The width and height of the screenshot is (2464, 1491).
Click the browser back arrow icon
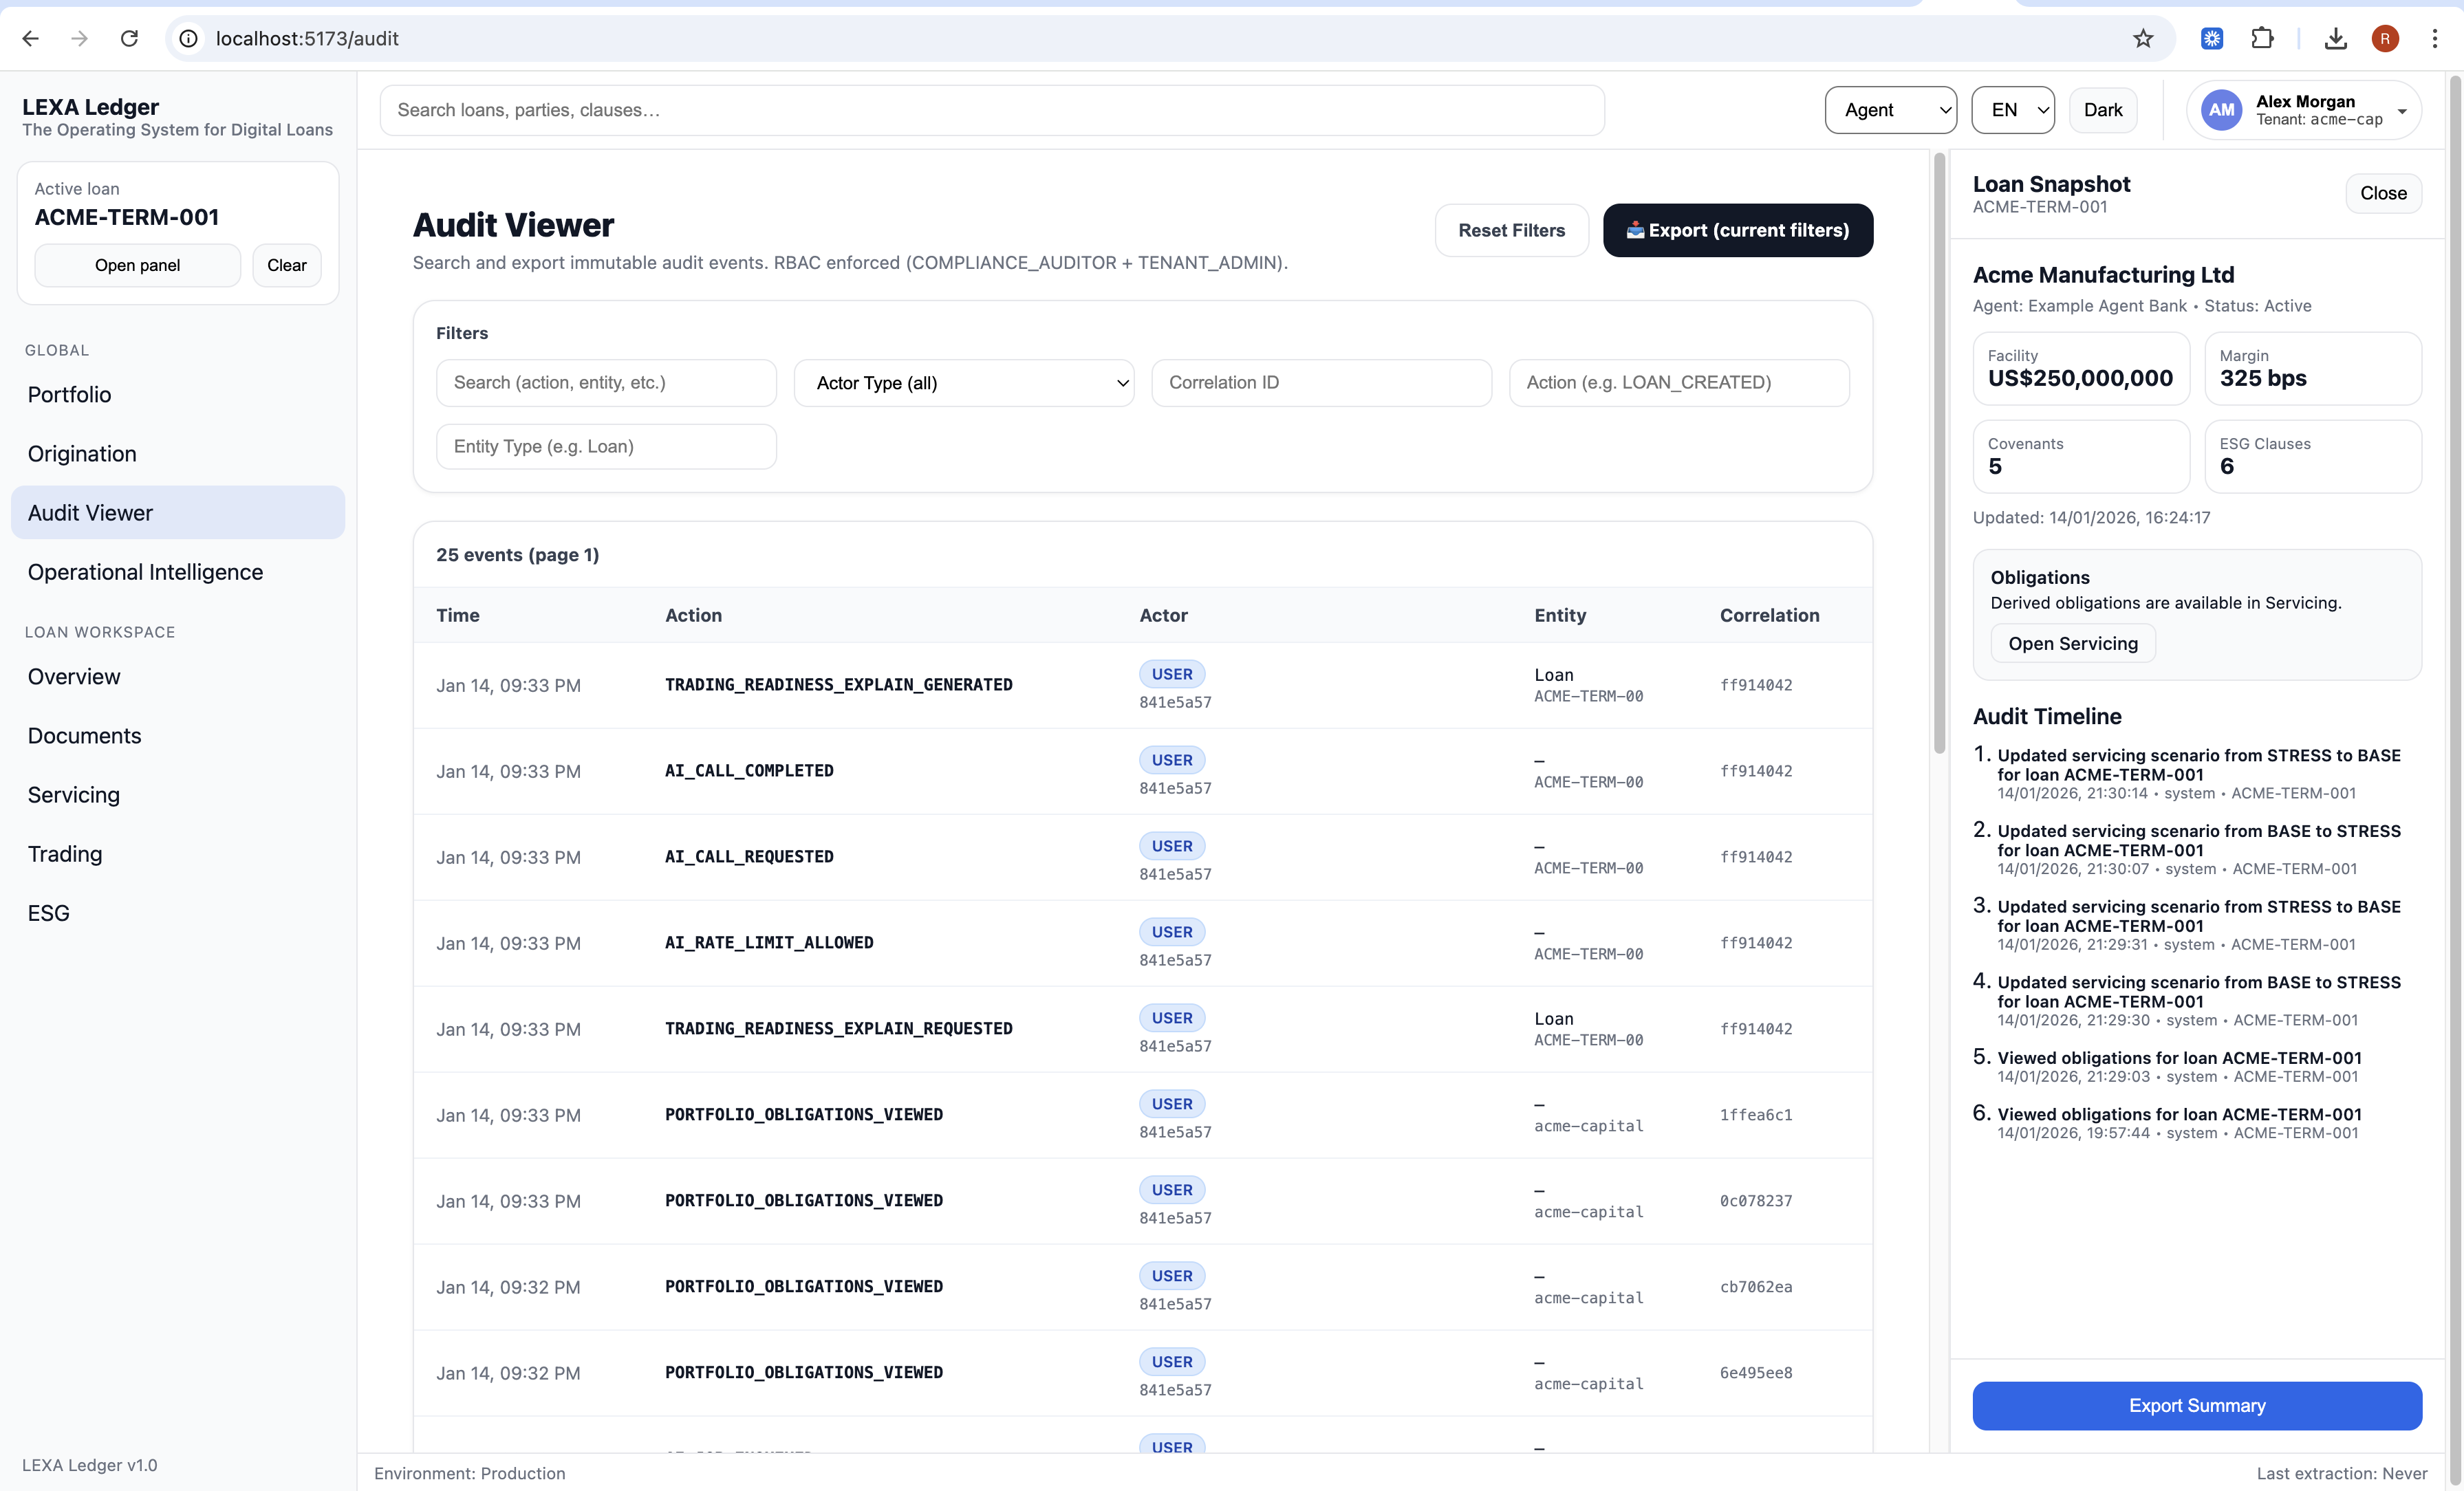[30, 38]
